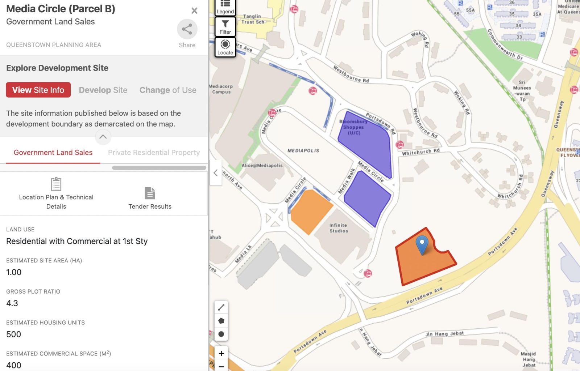
Task: Select the Develop Site option
Action: click(103, 90)
